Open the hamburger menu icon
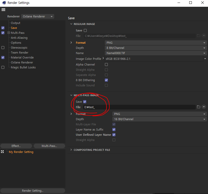This screenshot has width=208, height=194. click(x=3, y=10)
